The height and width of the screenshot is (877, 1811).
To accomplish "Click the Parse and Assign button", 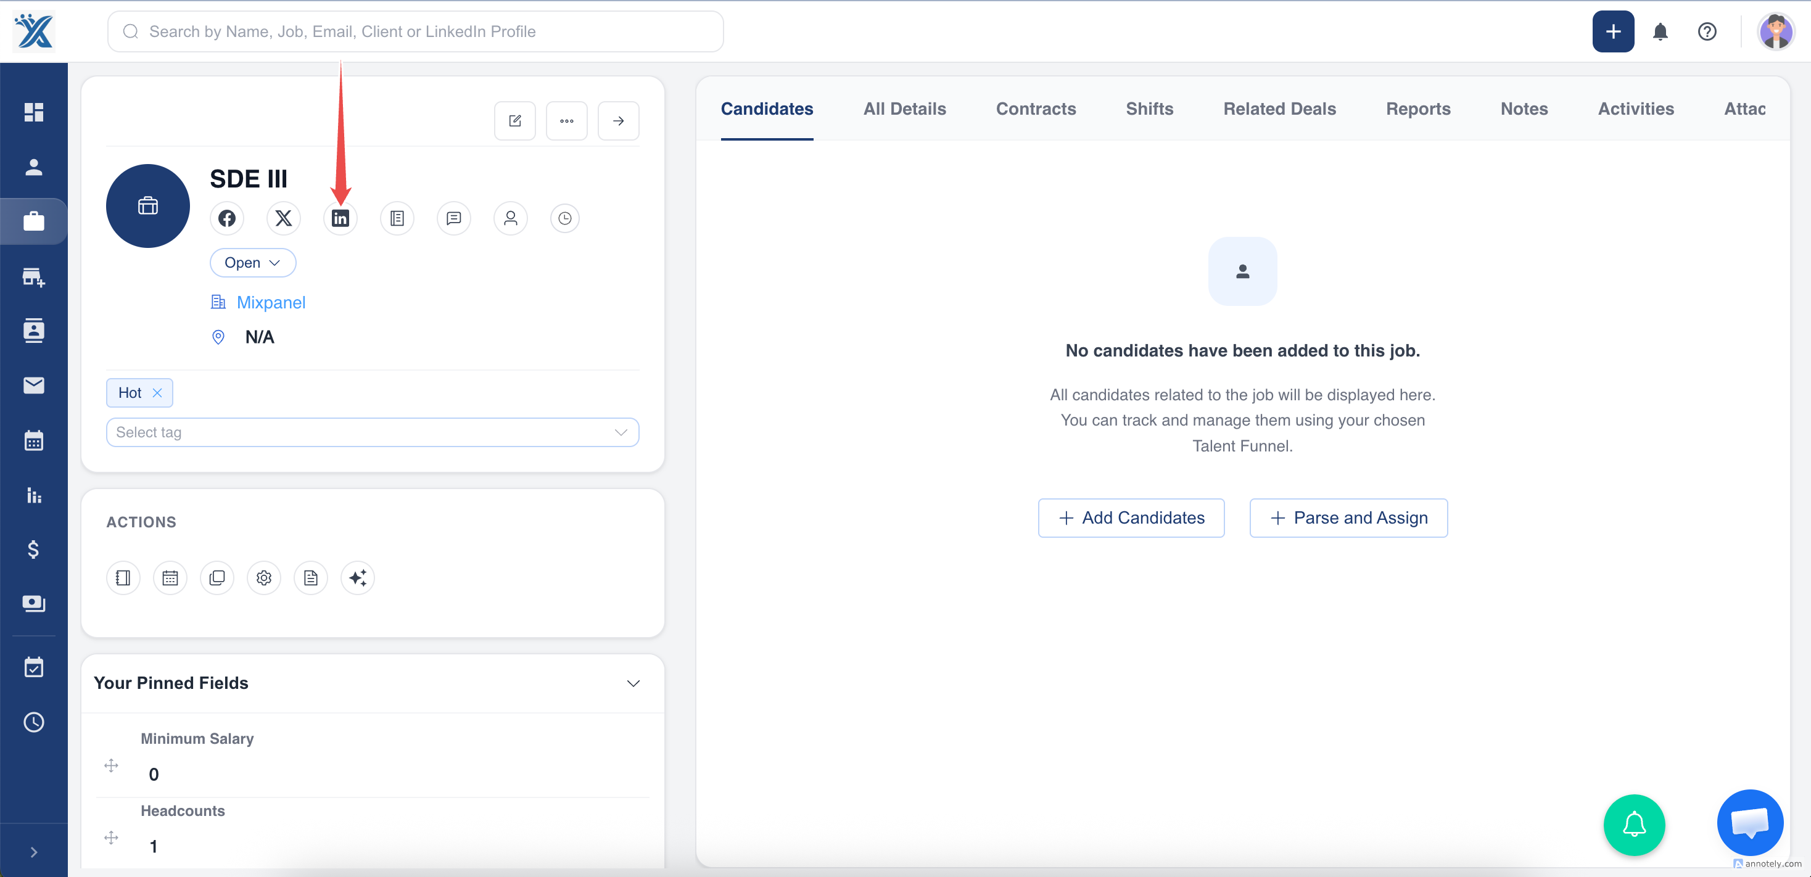I will 1348,518.
